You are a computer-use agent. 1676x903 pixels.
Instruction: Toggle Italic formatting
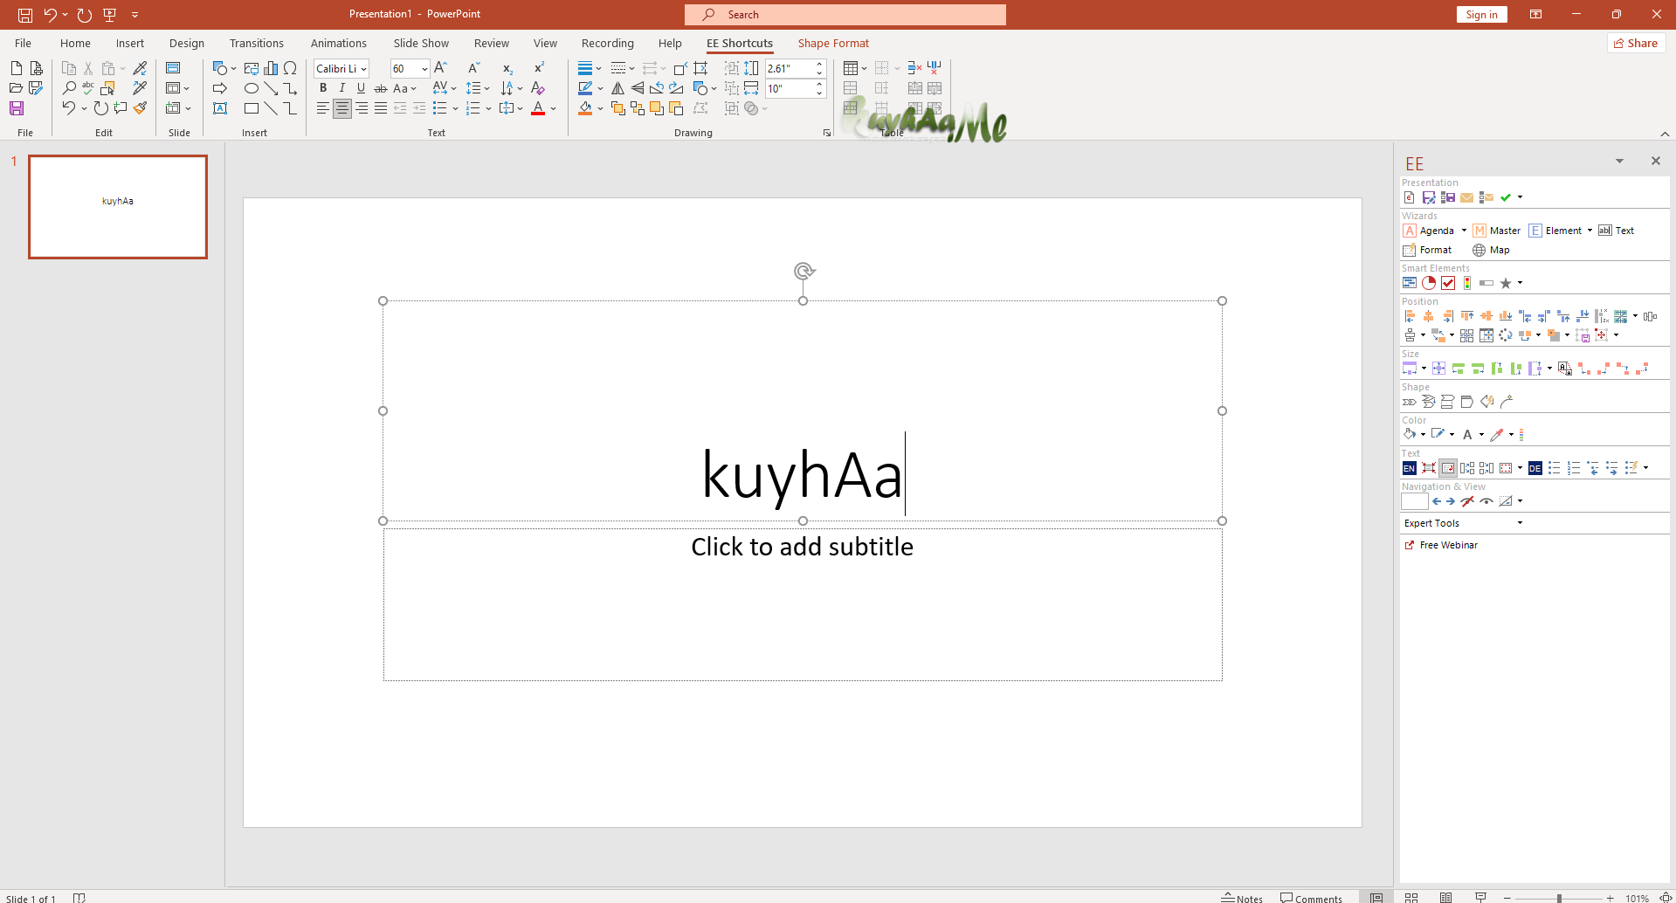342,88
